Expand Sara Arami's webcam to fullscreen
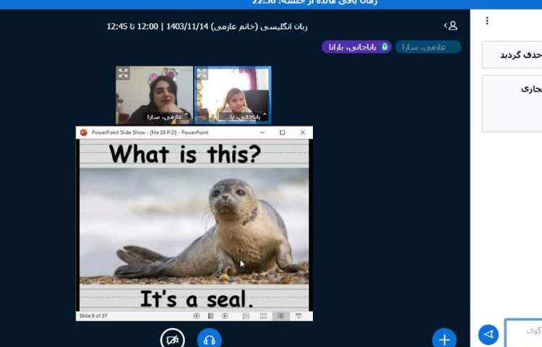The height and width of the screenshot is (347, 542). click(124, 73)
